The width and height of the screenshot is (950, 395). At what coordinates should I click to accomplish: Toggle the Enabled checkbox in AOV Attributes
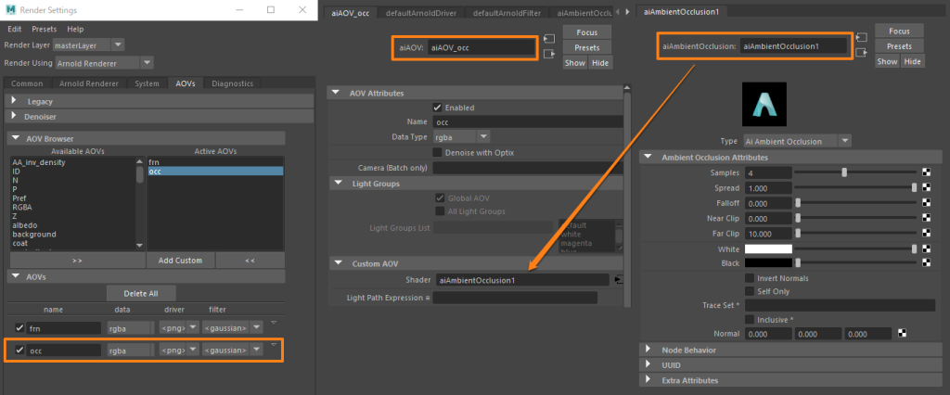click(x=438, y=108)
